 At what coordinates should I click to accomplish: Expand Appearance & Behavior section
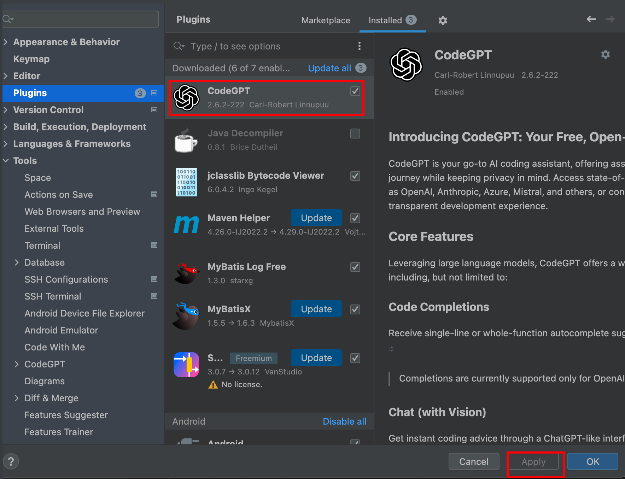[x=6, y=42]
